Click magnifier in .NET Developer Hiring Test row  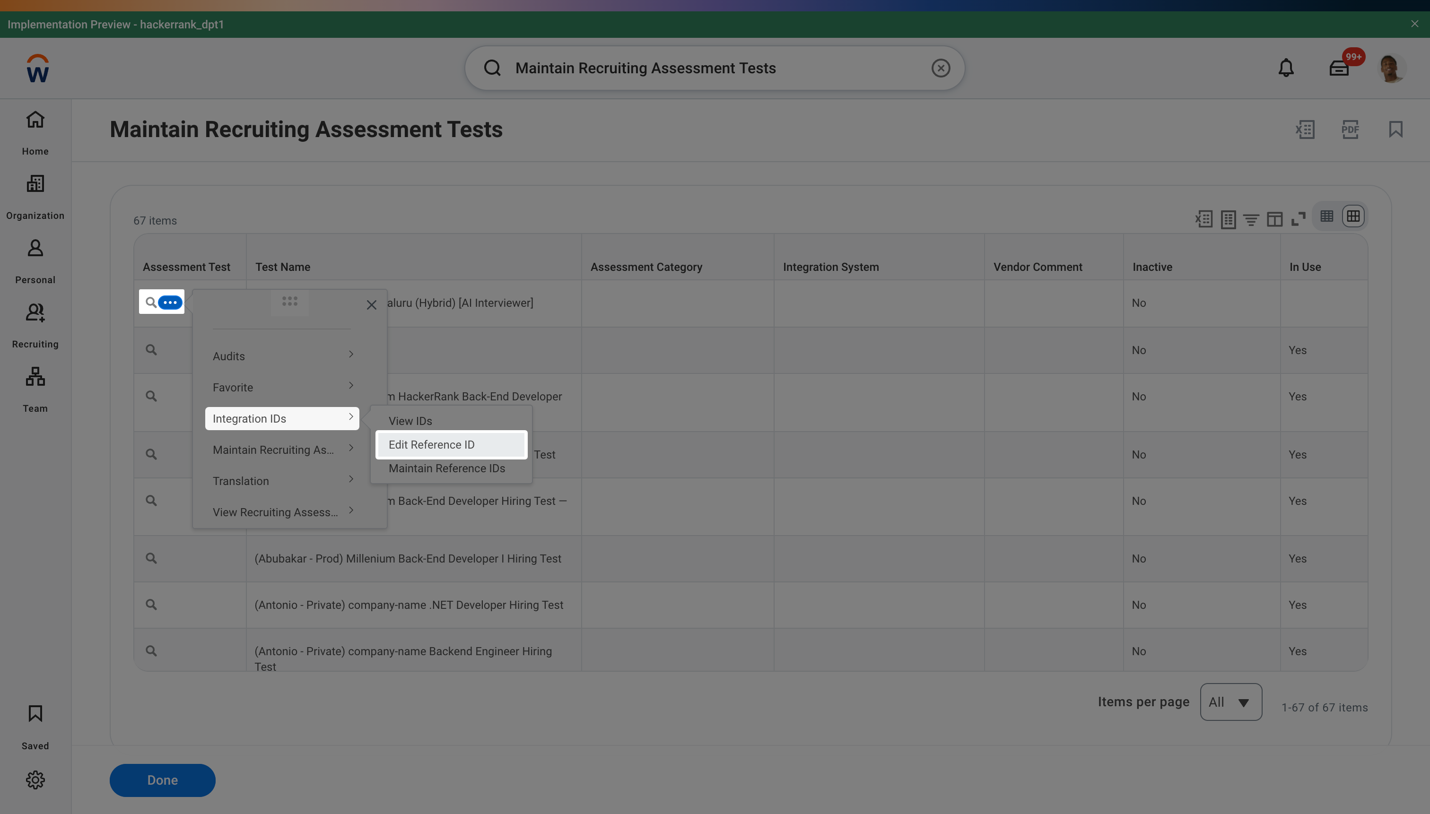(151, 604)
